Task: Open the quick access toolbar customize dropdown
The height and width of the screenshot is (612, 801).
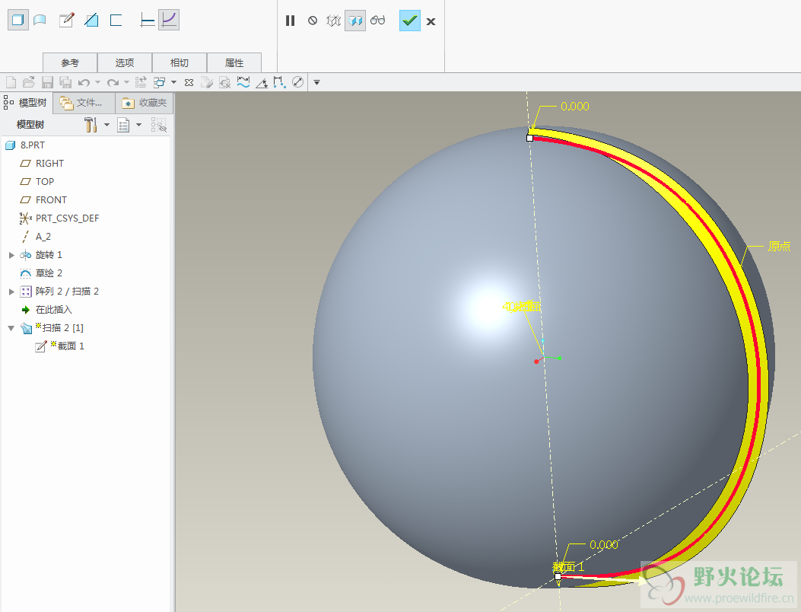Action: 316,82
